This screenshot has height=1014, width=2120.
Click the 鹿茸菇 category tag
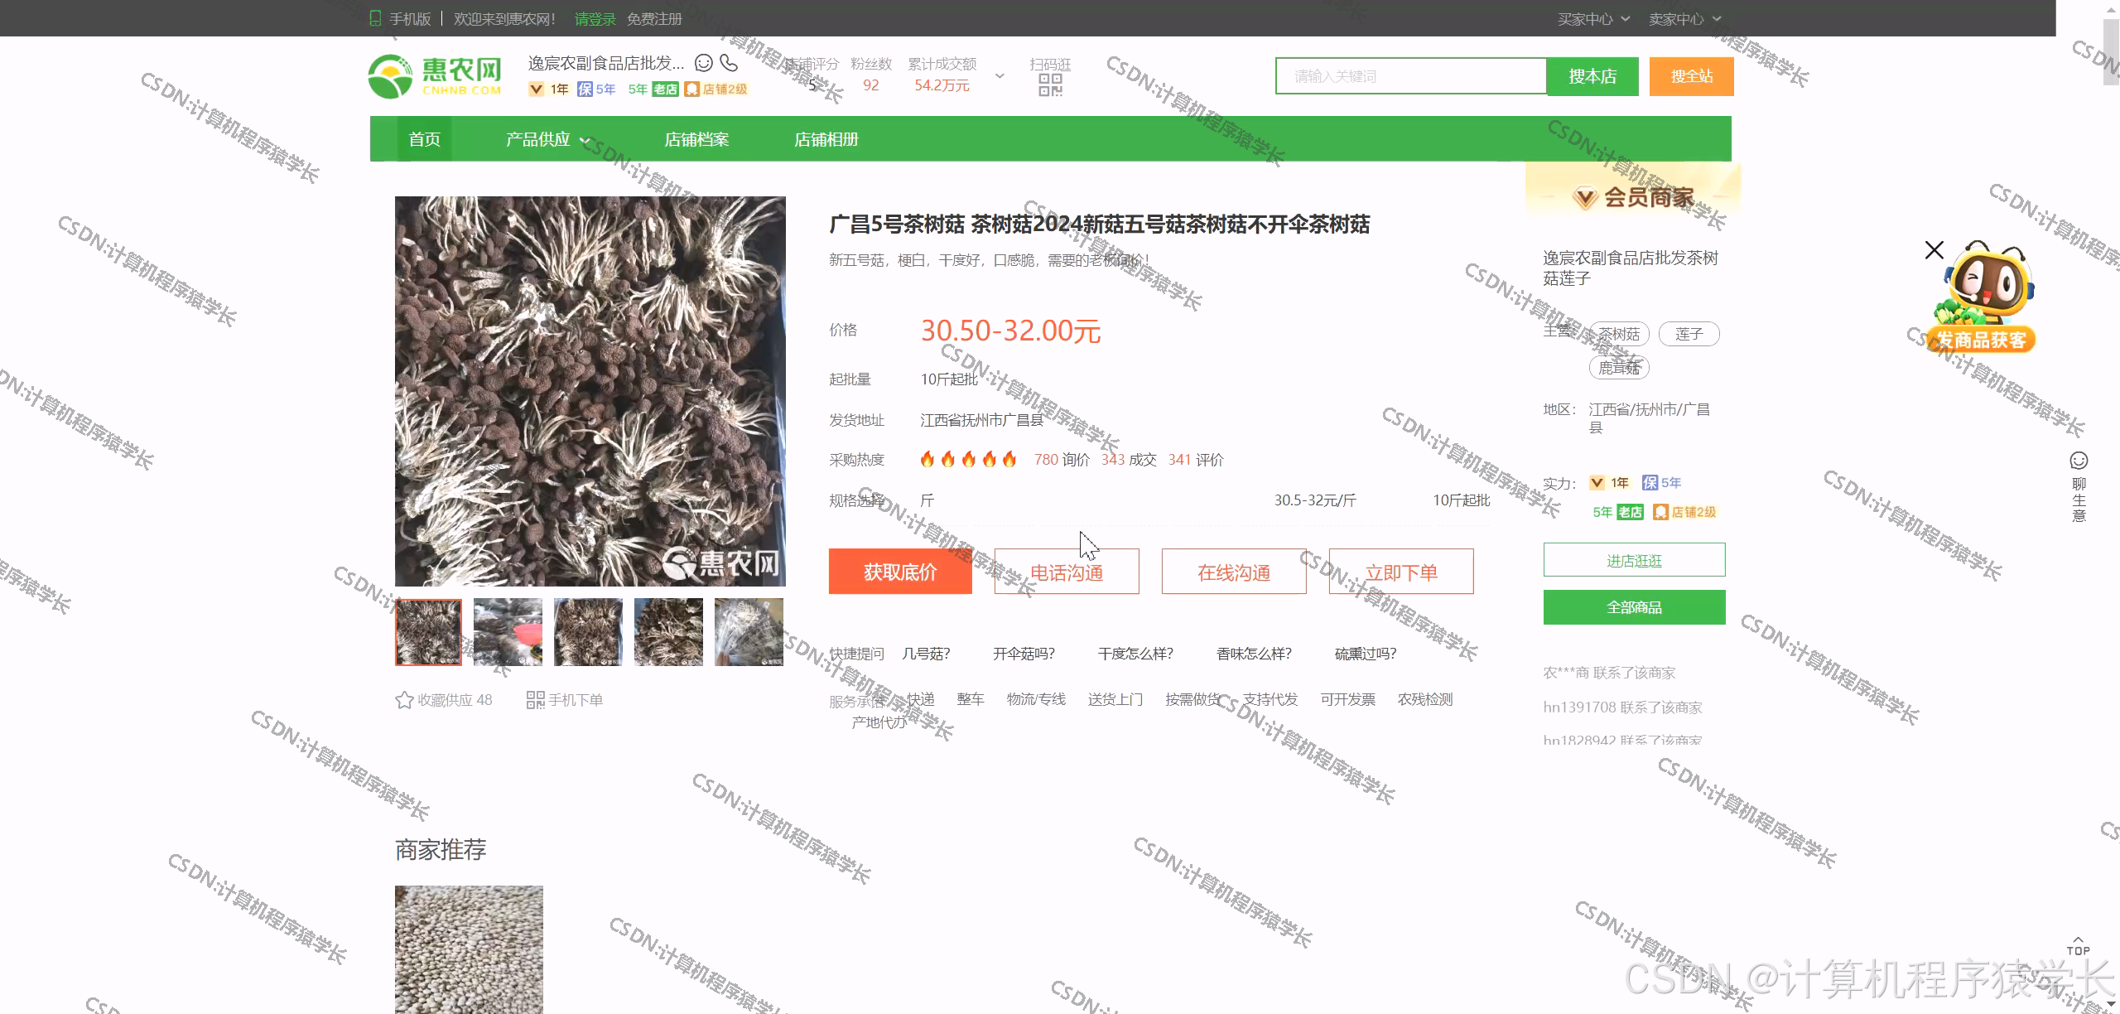(1619, 368)
